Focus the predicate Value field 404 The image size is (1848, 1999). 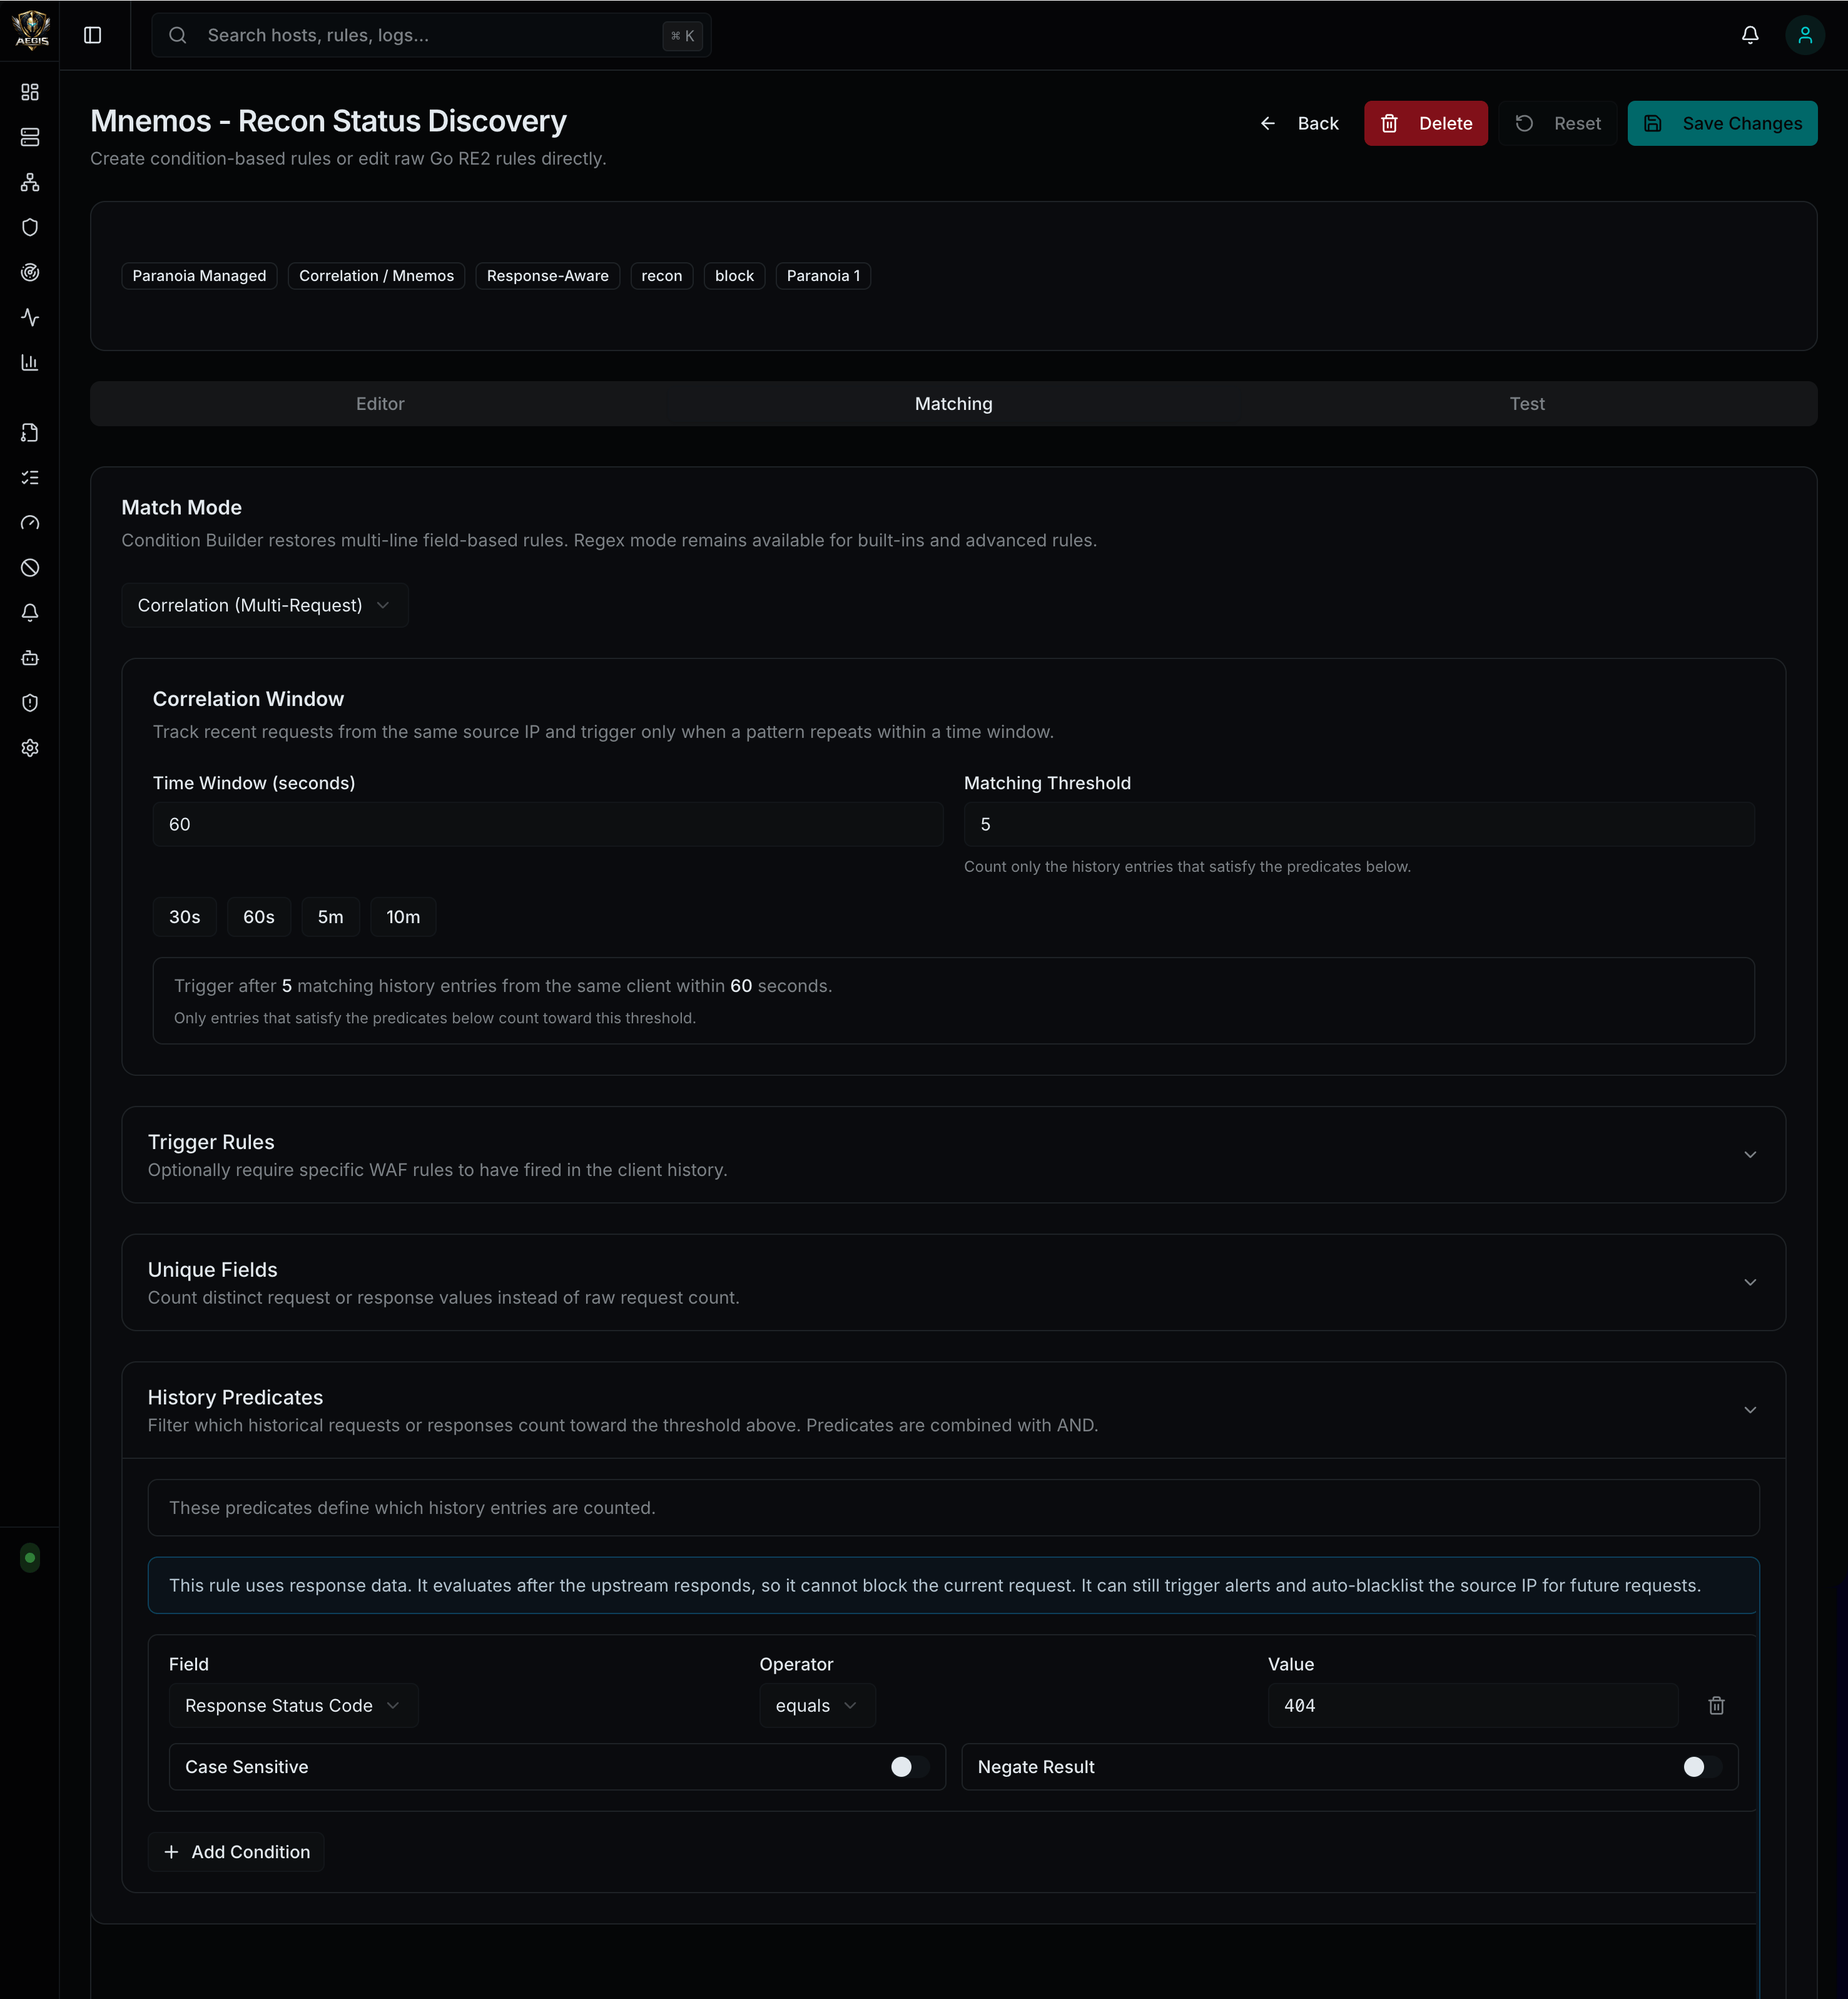click(1473, 1705)
